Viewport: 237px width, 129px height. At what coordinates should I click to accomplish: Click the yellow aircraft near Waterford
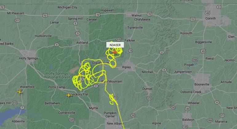[x=20, y=92]
